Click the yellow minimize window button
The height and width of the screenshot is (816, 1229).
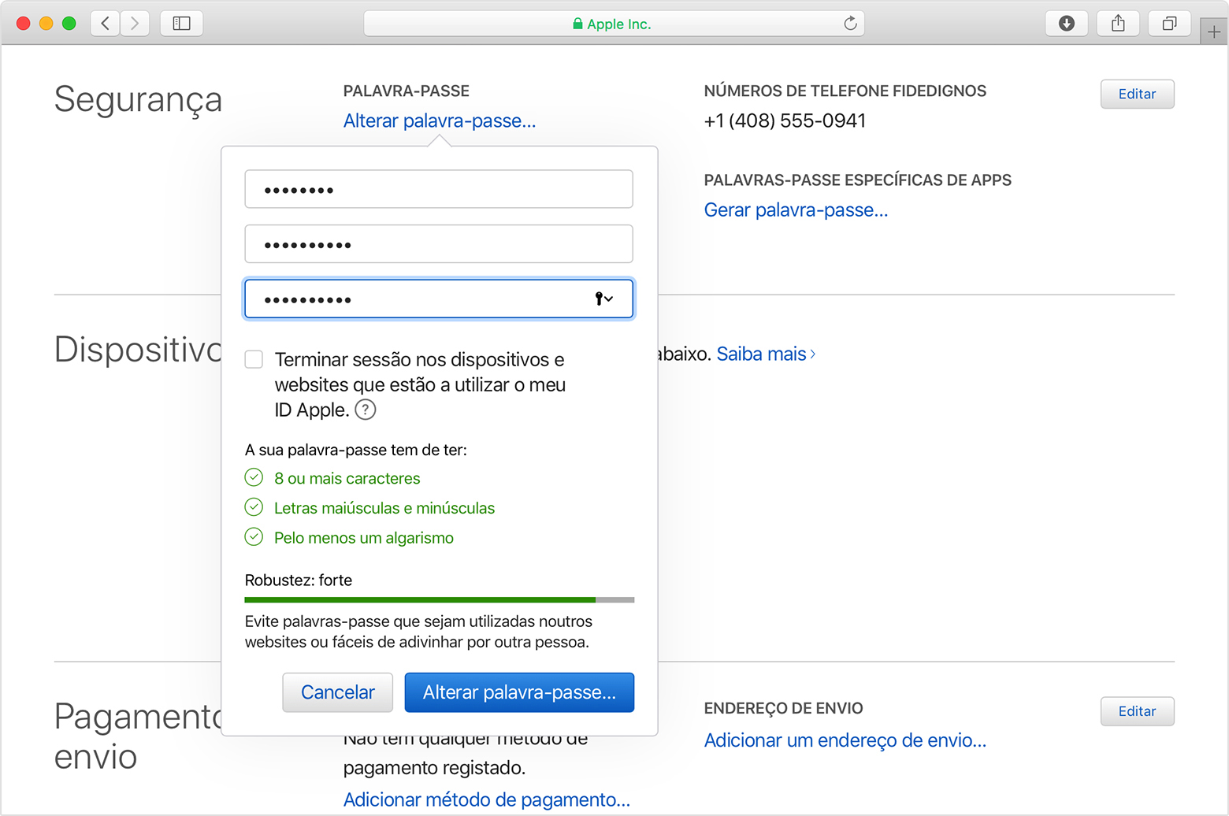(x=46, y=23)
